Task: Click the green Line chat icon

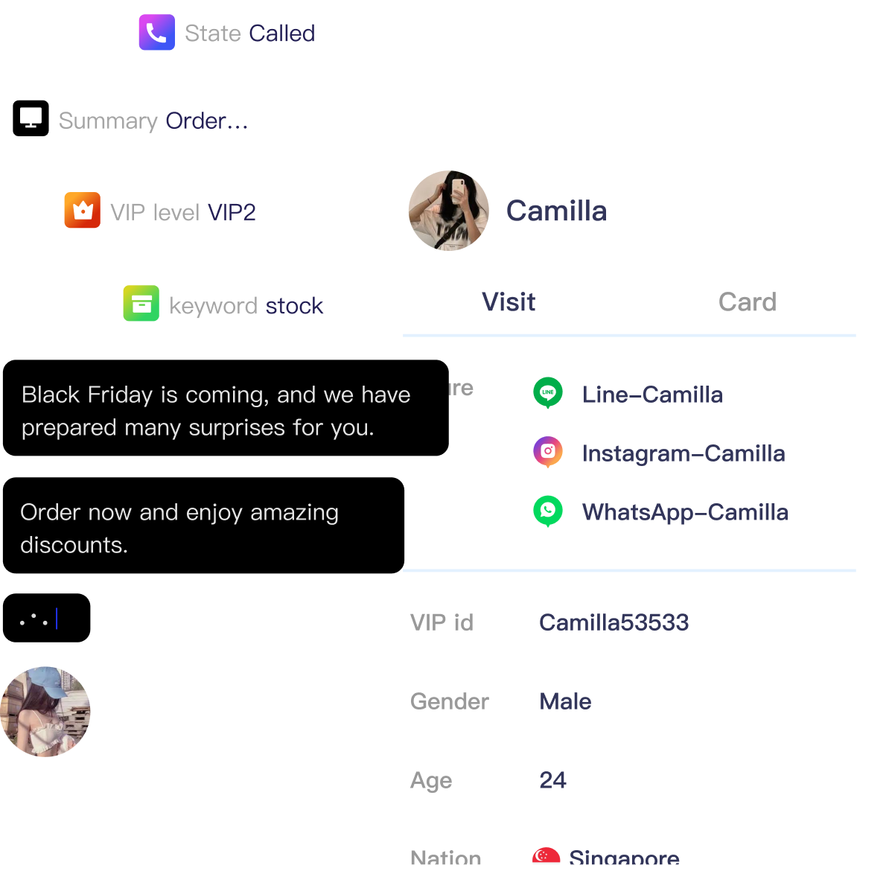Action: (548, 393)
